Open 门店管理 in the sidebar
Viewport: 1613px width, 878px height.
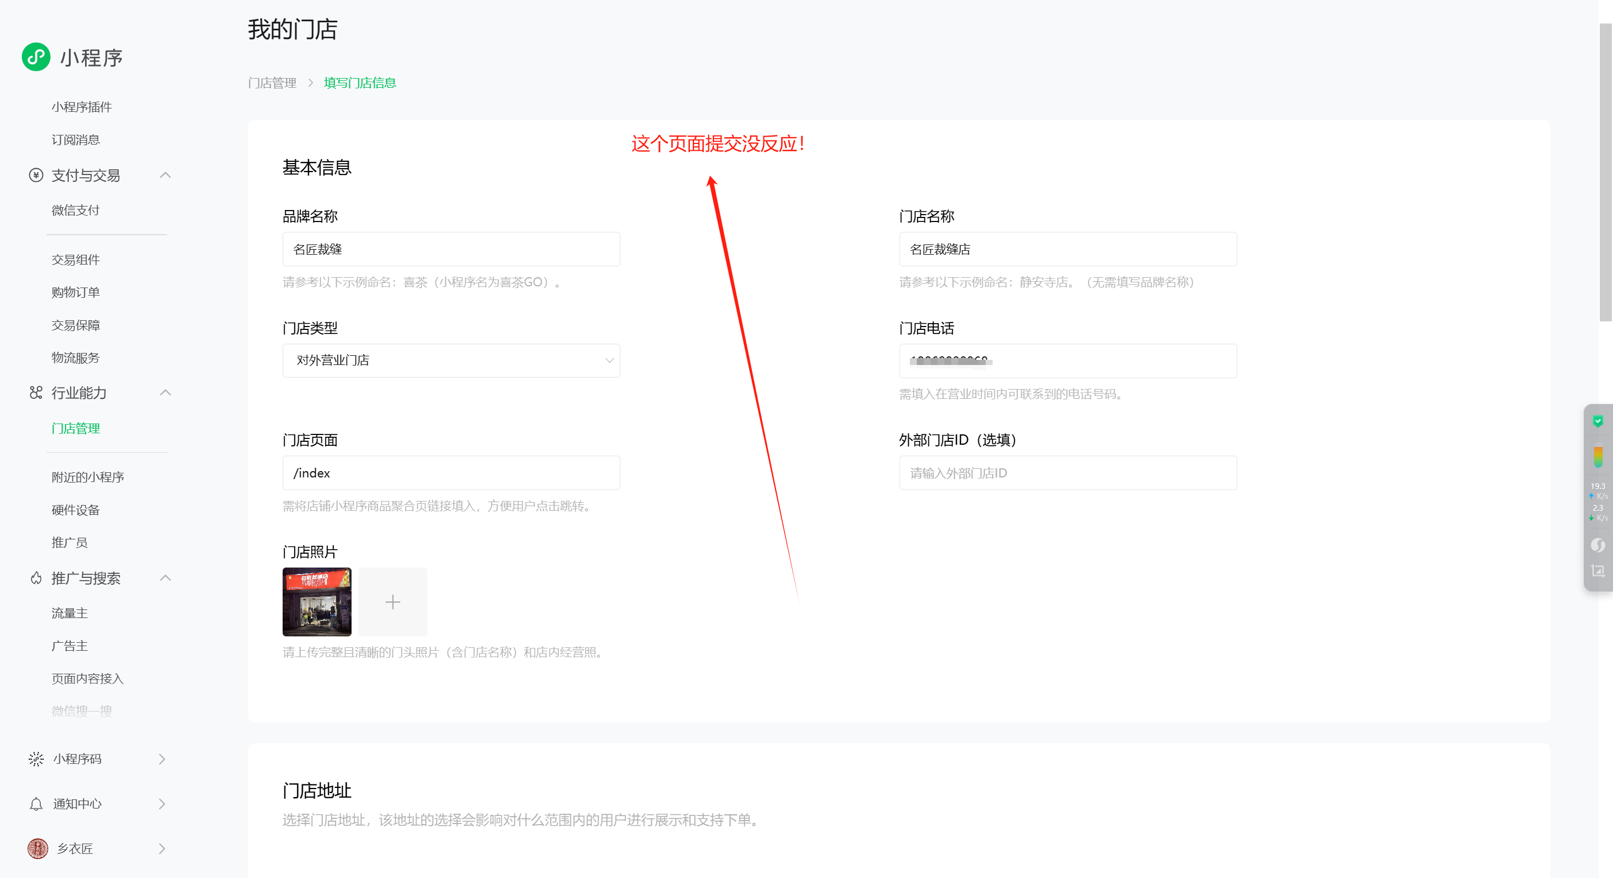pyautogui.click(x=76, y=428)
